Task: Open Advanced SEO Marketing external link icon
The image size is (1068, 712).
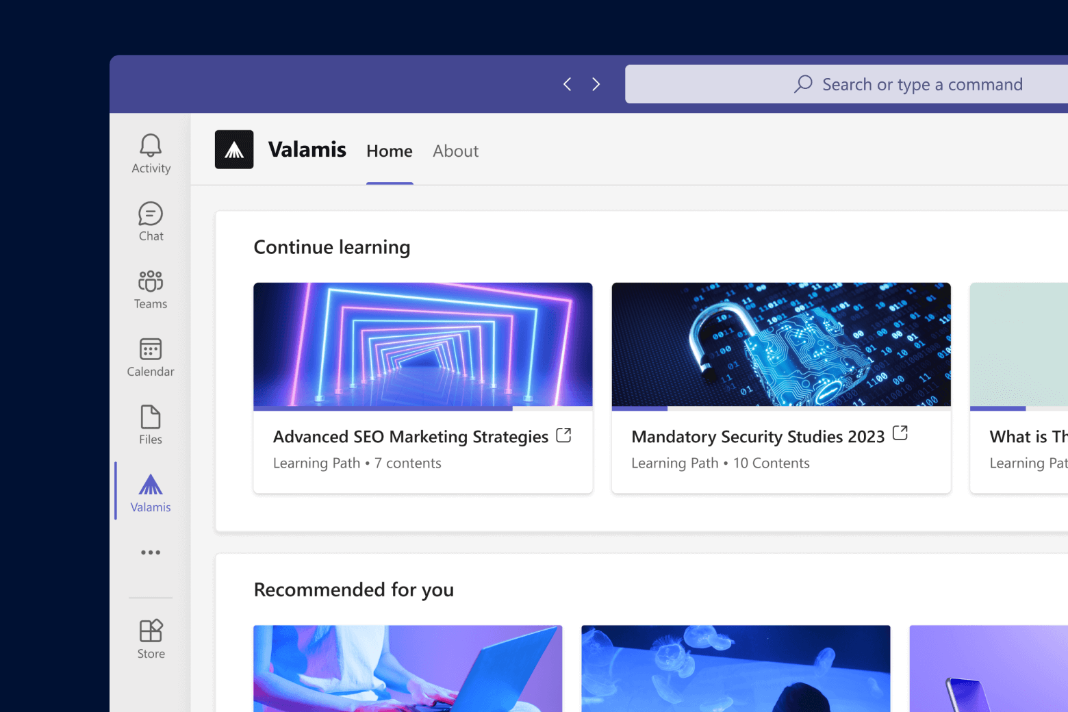Action: pyautogui.click(x=563, y=435)
